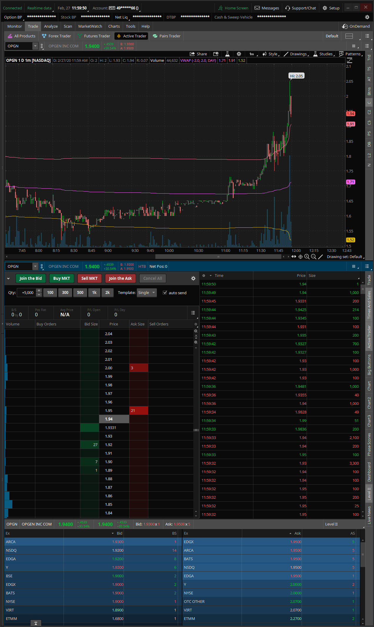Select the line drawing tool below chart

click(x=320, y=257)
